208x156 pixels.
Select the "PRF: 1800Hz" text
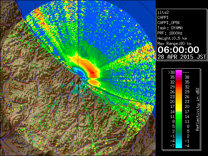[170, 33]
